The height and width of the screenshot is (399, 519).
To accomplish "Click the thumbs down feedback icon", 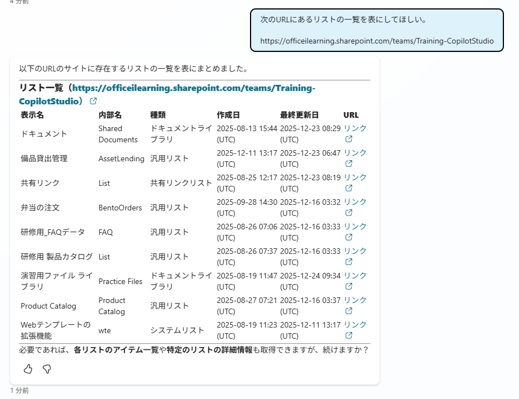I will [47, 369].
